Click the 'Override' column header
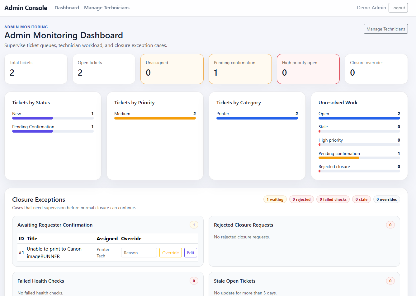416x296 pixels. (x=131, y=239)
